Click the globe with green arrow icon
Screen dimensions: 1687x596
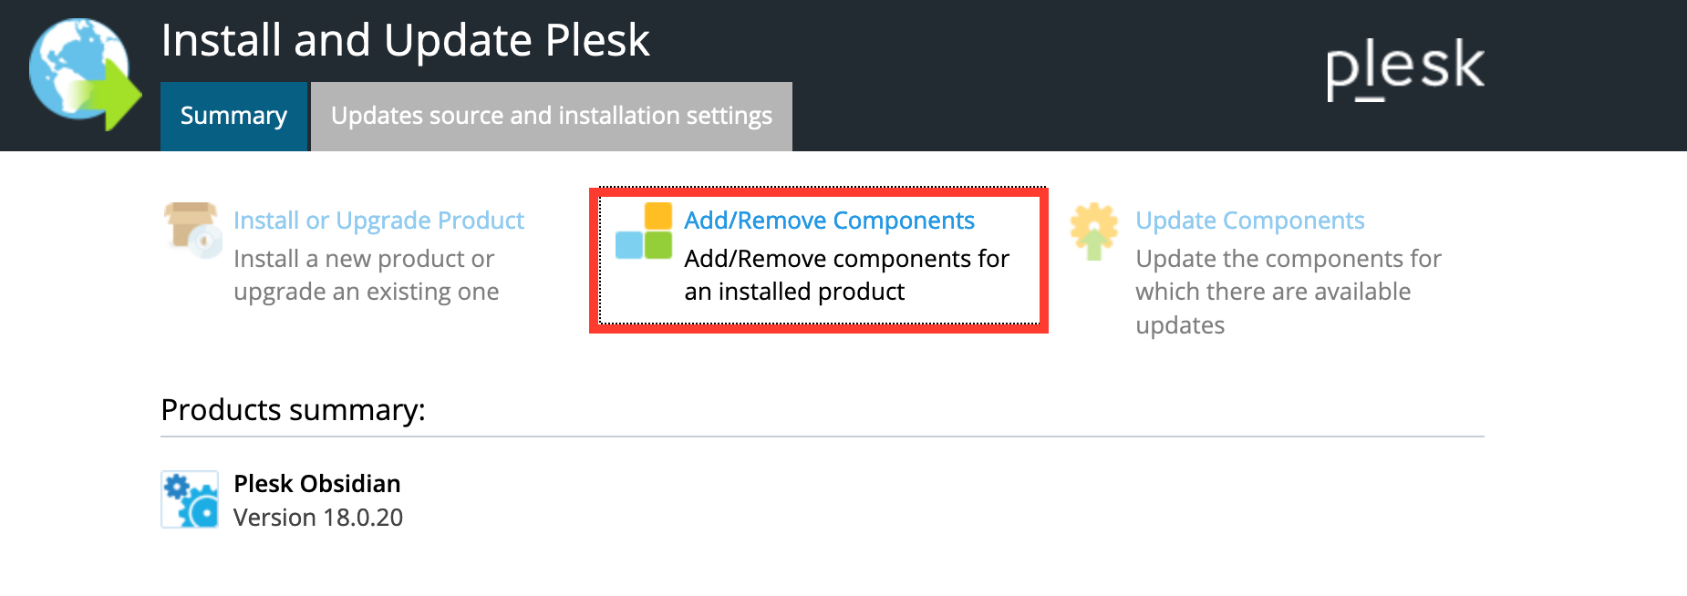point(85,73)
